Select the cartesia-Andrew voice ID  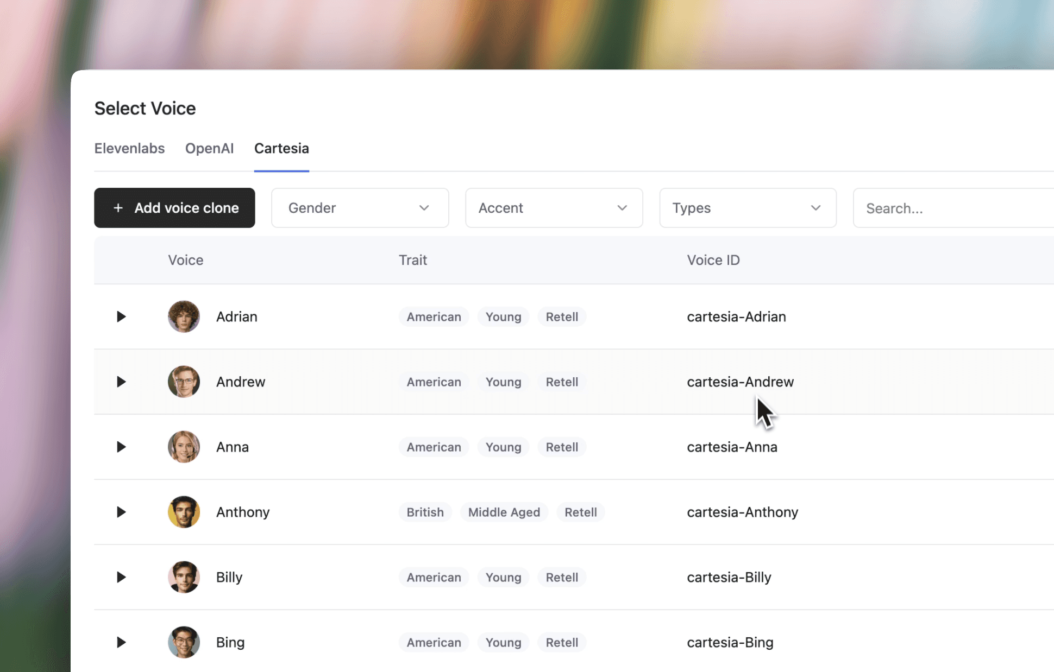(x=740, y=382)
